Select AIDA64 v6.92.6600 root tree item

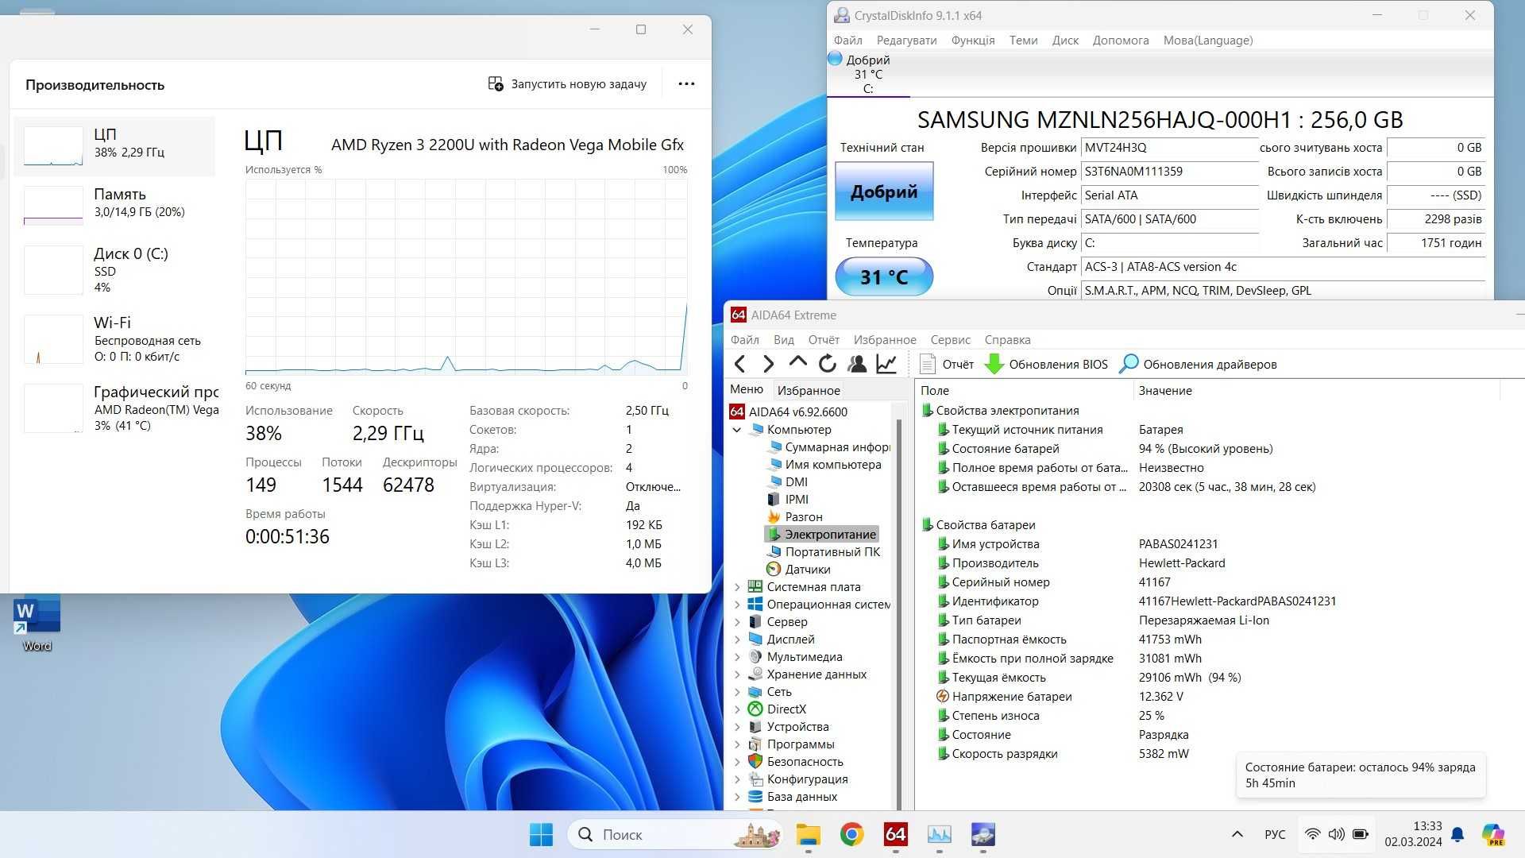tap(789, 412)
